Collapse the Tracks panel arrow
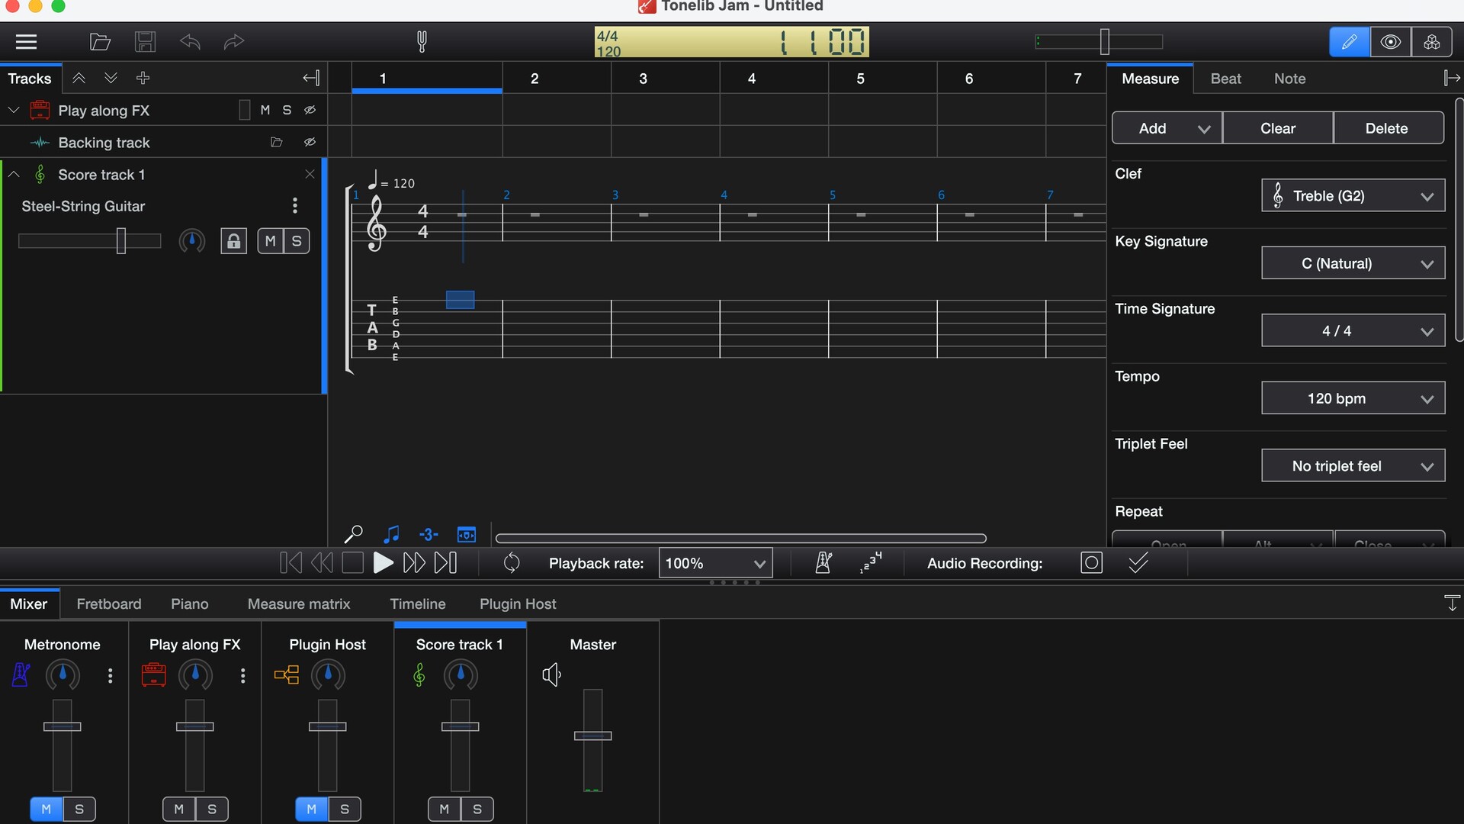The width and height of the screenshot is (1464, 824). click(x=311, y=79)
